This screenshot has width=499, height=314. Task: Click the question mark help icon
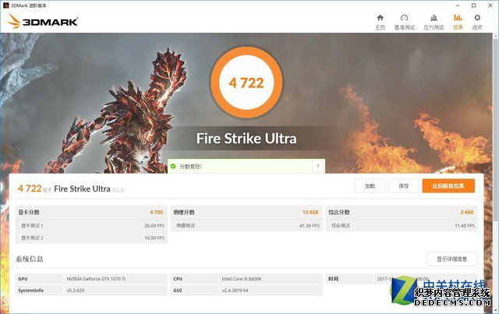(x=317, y=166)
